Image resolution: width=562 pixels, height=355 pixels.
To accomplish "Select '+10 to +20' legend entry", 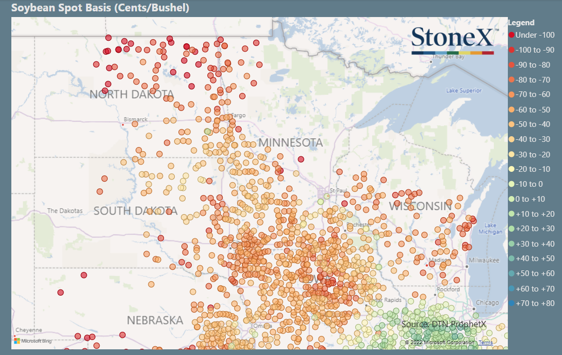I will pos(532,214).
